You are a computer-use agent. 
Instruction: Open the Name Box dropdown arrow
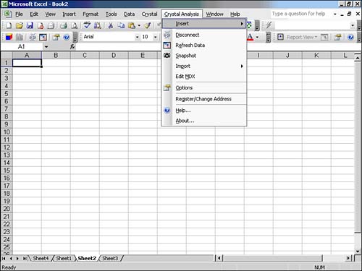click(x=46, y=47)
